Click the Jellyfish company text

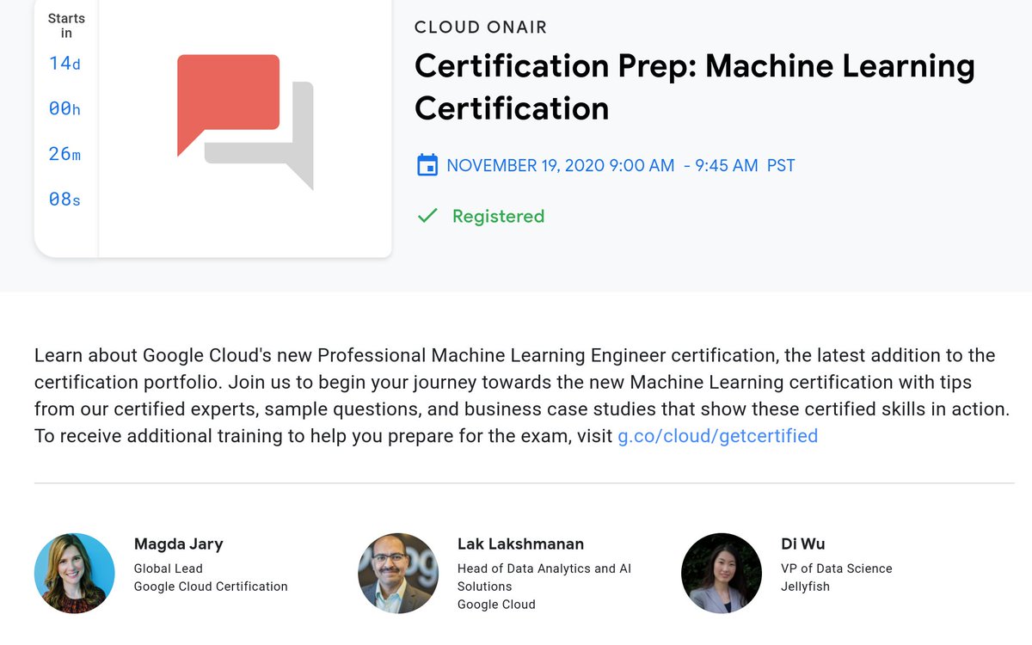[808, 587]
